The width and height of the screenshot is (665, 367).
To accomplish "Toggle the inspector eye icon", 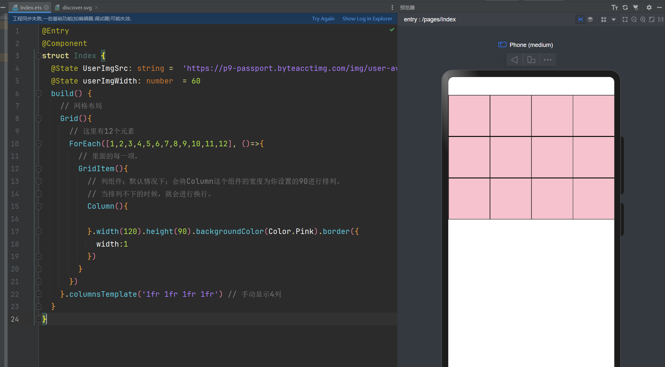I will (581, 19).
